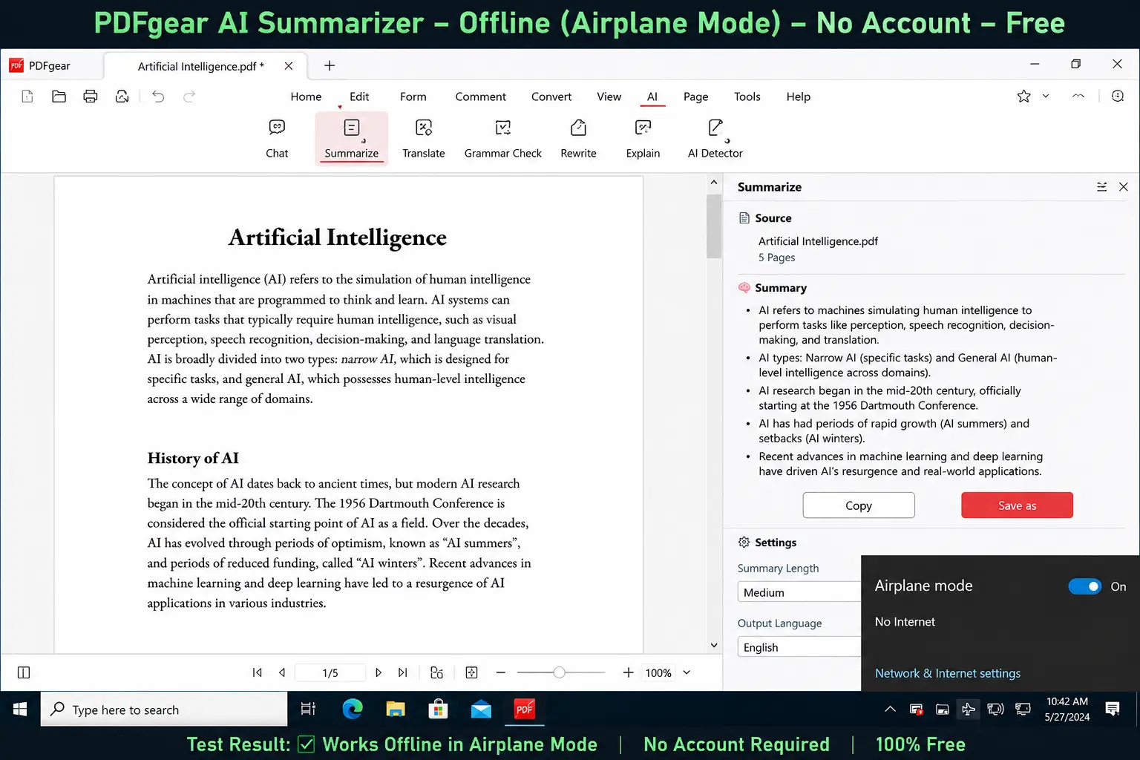This screenshot has width=1140, height=760.
Task: Click the Copy button
Action: 859,505
